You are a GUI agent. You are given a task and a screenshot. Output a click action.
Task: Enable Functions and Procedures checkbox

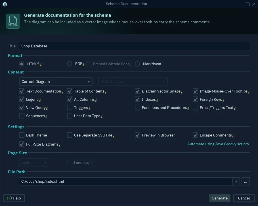coord(137,108)
